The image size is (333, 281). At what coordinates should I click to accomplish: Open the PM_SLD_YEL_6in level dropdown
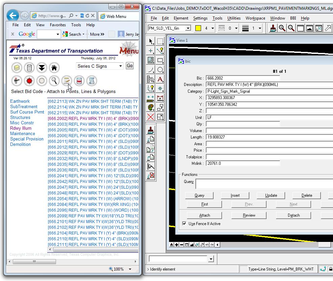188,28
